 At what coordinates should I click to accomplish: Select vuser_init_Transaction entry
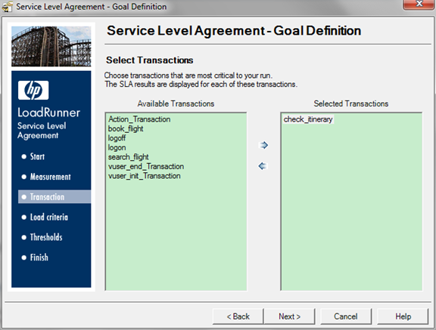(x=145, y=176)
